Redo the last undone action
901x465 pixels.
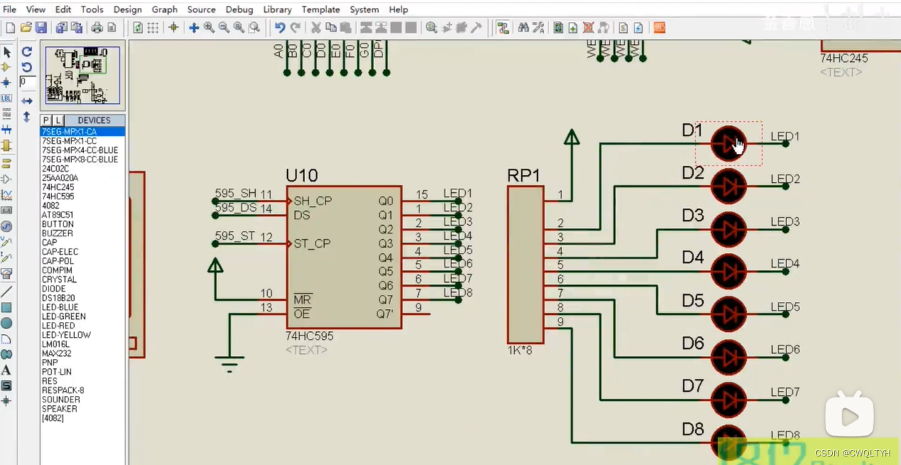[x=295, y=28]
